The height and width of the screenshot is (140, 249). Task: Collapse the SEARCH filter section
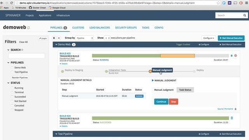pyautogui.click(x=8, y=50)
